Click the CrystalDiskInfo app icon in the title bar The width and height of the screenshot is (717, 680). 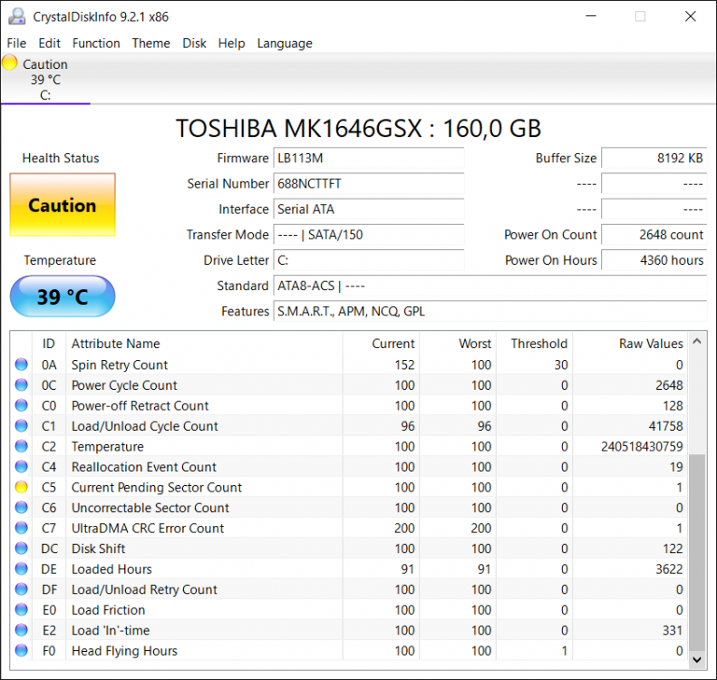pos(16,16)
